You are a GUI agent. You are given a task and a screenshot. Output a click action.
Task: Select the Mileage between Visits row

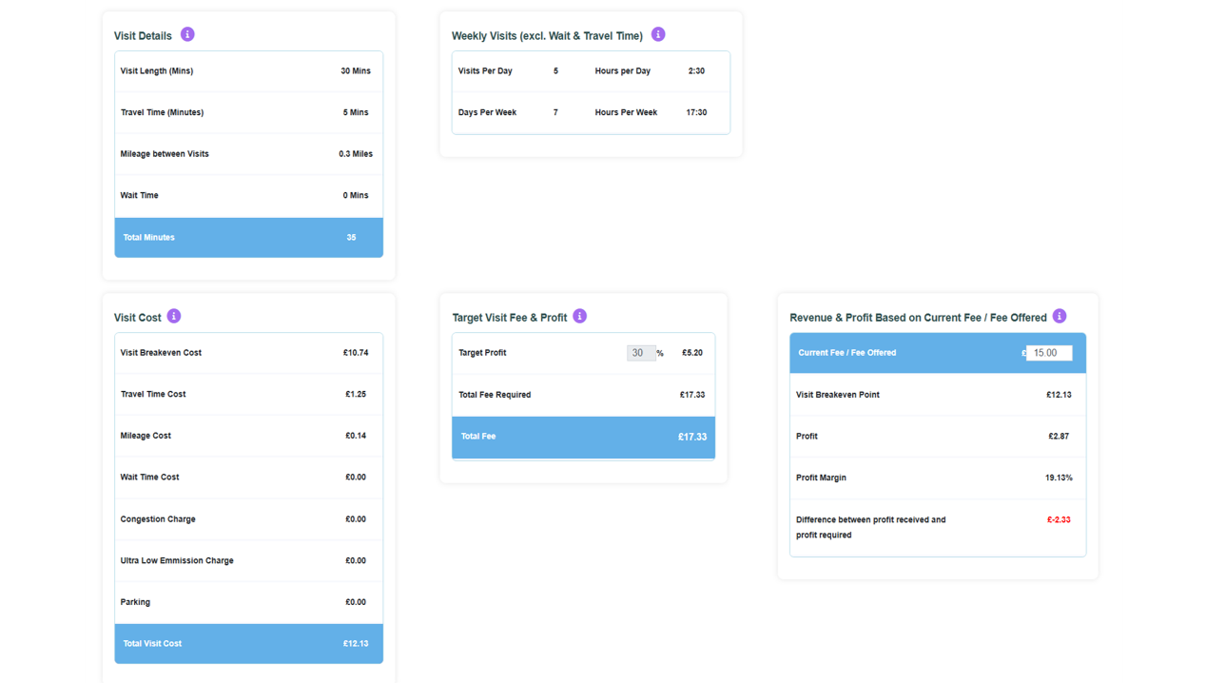pos(249,154)
